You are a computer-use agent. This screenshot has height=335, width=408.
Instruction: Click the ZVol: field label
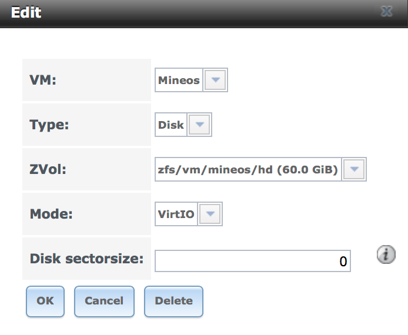(x=49, y=170)
